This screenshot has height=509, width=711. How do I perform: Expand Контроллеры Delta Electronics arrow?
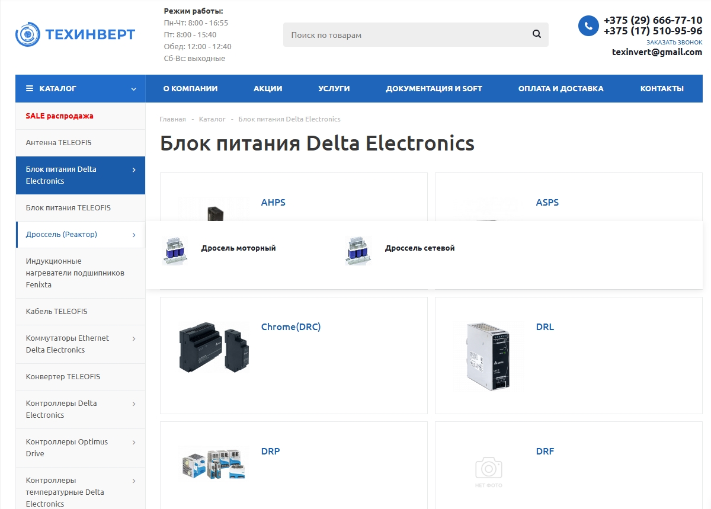134,404
